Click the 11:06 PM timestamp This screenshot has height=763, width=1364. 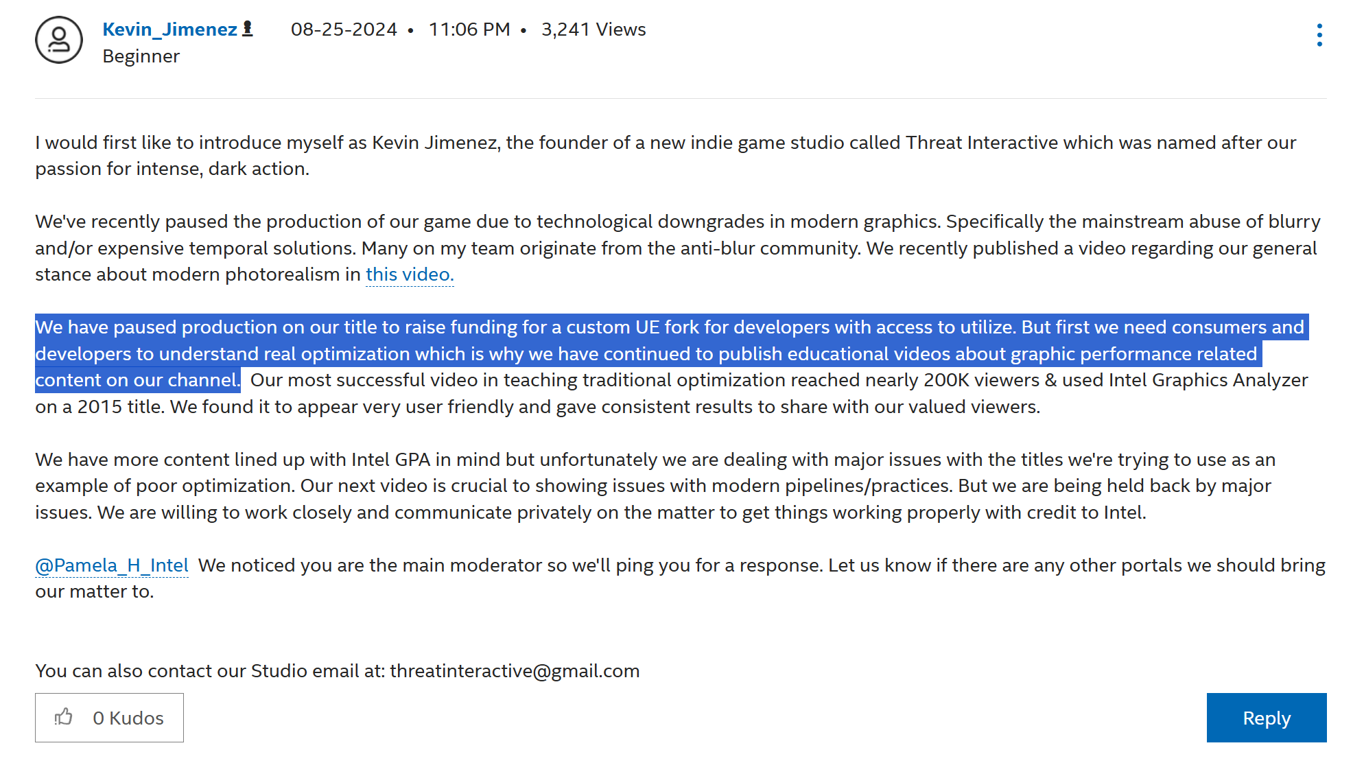(x=469, y=30)
